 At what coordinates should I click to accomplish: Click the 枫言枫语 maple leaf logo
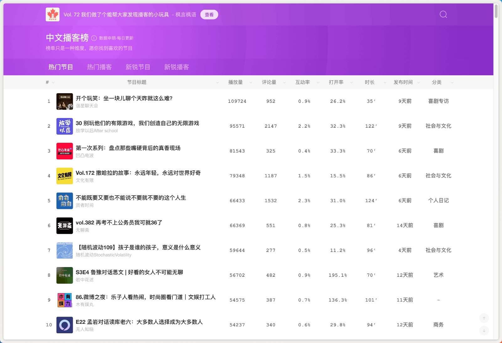52,14
